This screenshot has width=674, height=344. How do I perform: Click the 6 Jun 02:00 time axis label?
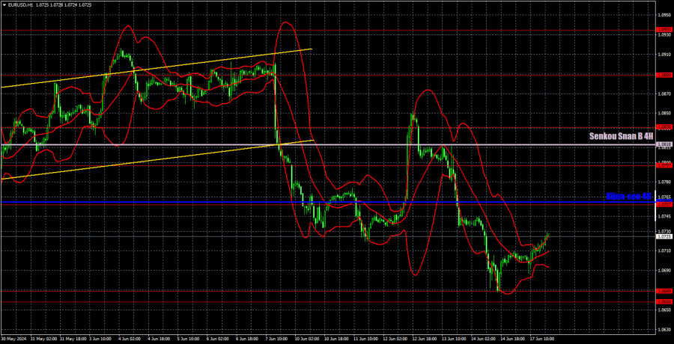pyautogui.click(x=218, y=337)
